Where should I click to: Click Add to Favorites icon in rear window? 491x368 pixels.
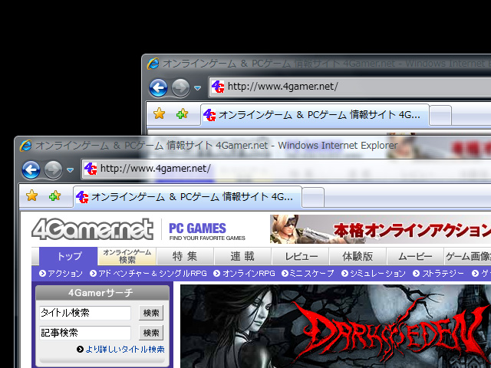tap(183, 113)
